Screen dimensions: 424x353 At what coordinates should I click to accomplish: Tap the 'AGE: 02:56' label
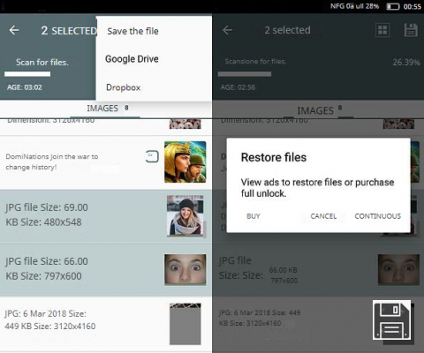(x=238, y=87)
